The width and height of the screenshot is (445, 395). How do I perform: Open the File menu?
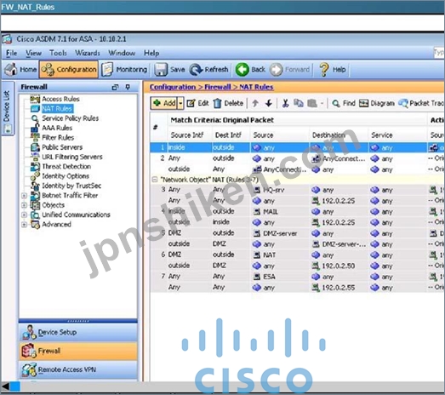(x=11, y=53)
